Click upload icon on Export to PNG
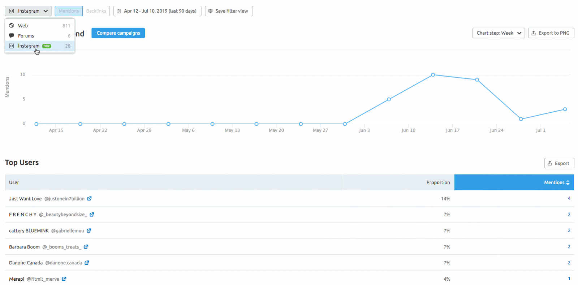Viewport: 578px width, 285px height. click(534, 33)
